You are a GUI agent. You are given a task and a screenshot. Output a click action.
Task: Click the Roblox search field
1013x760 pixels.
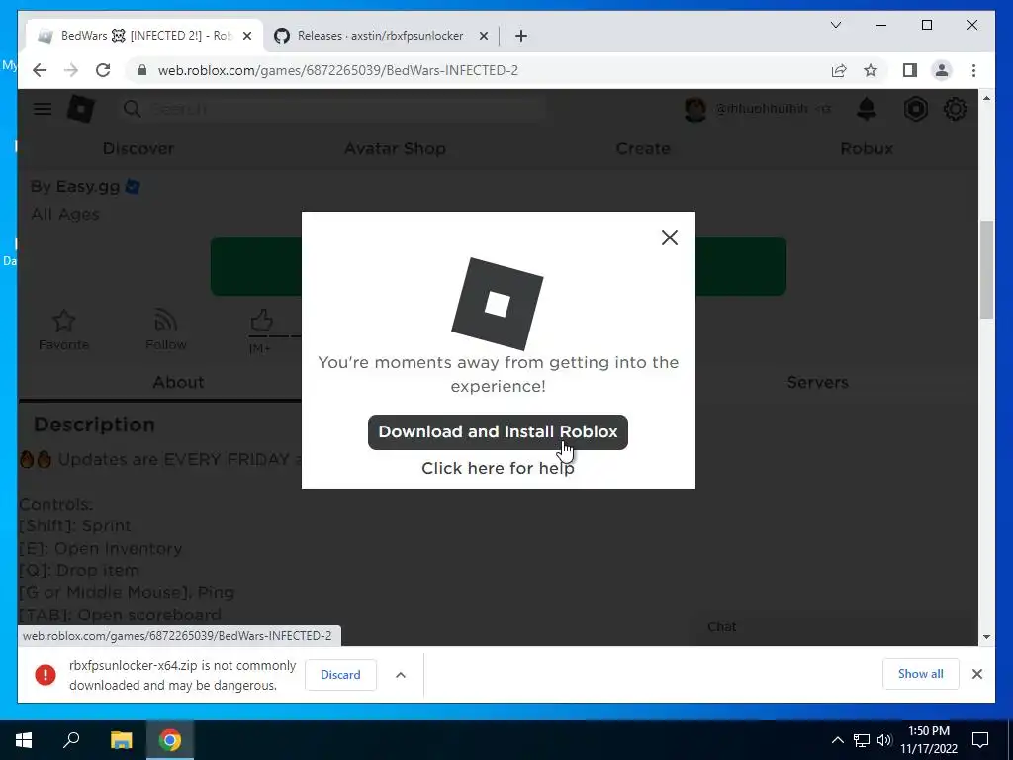(332, 109)
